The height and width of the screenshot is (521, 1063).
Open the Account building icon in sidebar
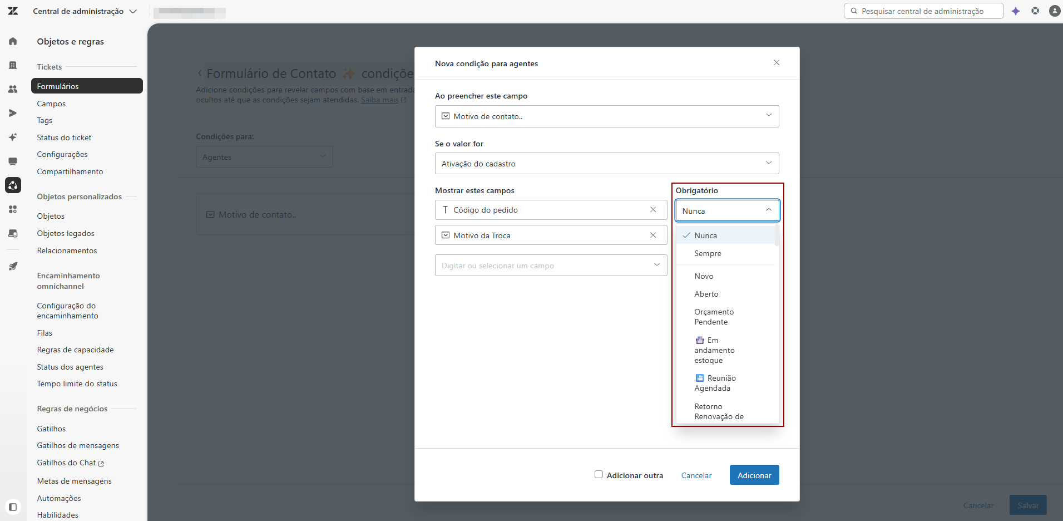point(13,65)
